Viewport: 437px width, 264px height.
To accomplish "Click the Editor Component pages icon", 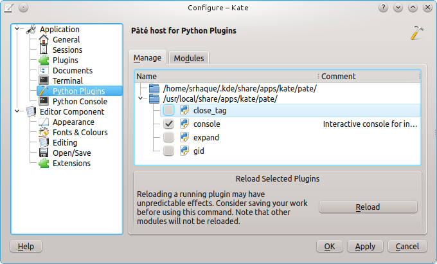I will coord(31,111).
